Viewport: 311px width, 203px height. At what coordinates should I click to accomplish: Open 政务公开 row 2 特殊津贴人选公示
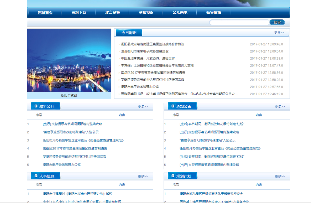pyautogui.click(x=71, y=132)
